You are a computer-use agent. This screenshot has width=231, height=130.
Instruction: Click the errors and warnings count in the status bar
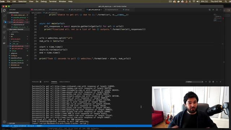31,126
